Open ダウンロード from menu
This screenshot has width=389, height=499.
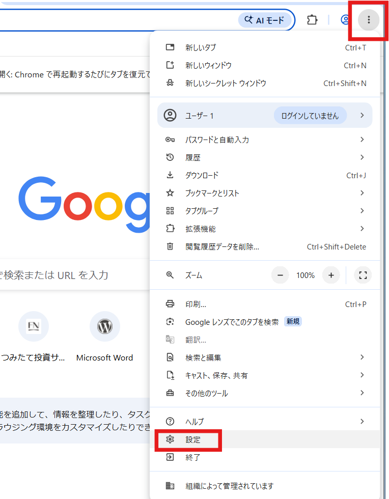click(265, 175)
